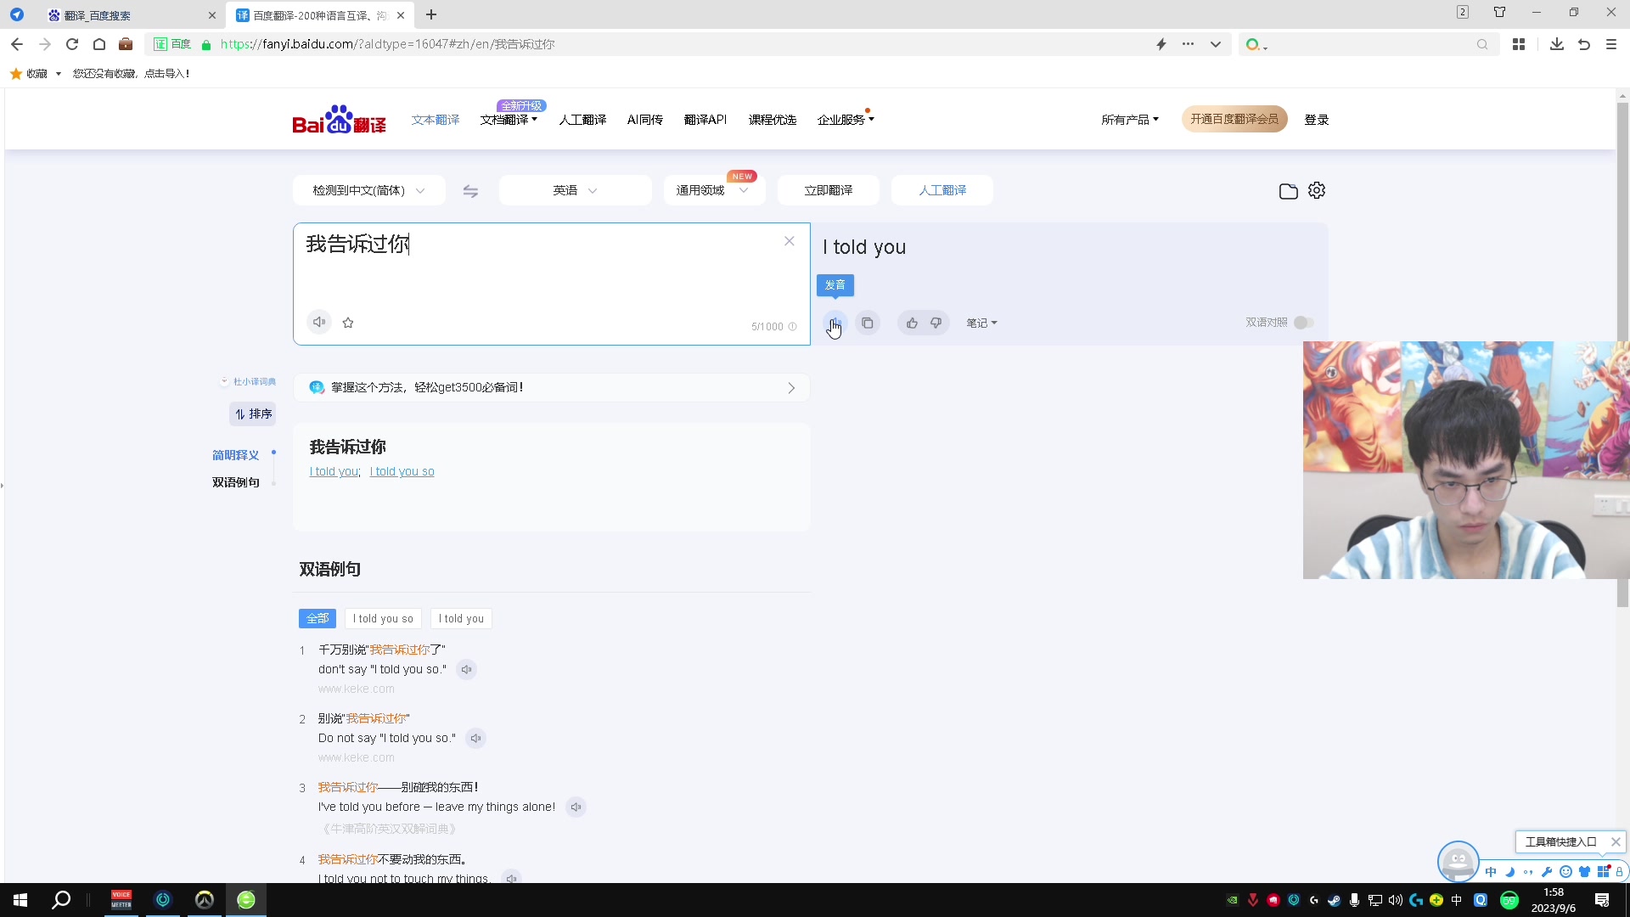Filter examples by 'I told you'
The width and height of the screenshot is (1630, 917).
(461, 619)
